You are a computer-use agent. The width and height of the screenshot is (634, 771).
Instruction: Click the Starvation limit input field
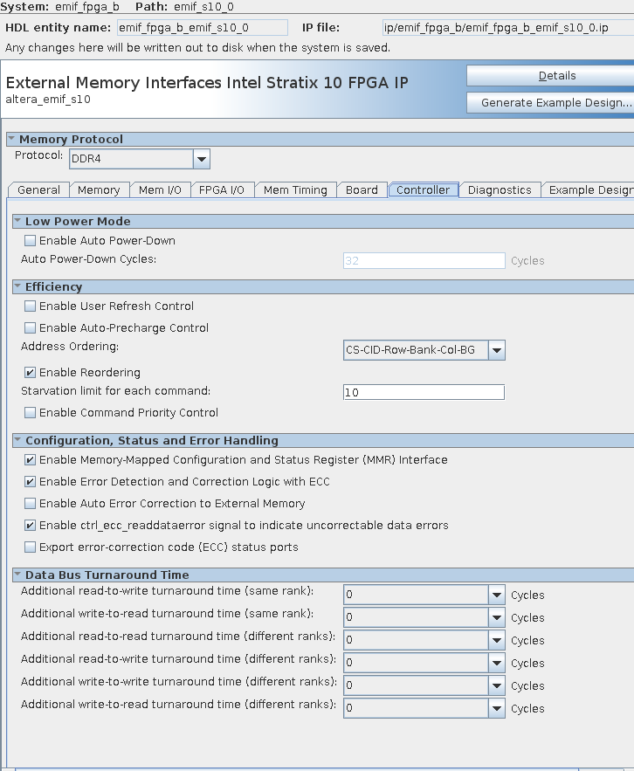(424, 392)
